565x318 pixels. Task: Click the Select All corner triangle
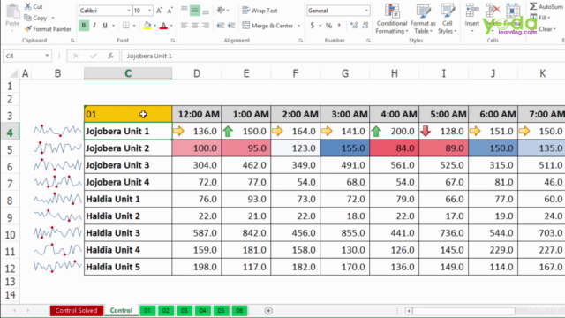coord(13,73)
